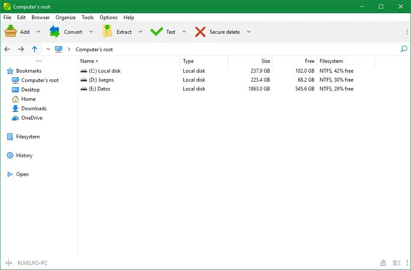411x270 pixels.
Task: Select Computer's root in the sidebar
Action: [40, 80]
